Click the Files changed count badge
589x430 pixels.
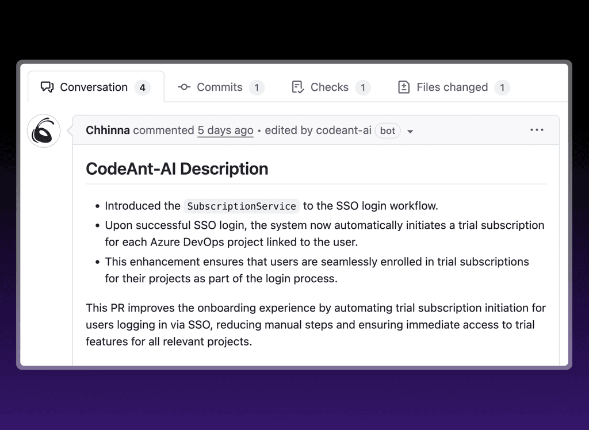(x=502, y=87)
